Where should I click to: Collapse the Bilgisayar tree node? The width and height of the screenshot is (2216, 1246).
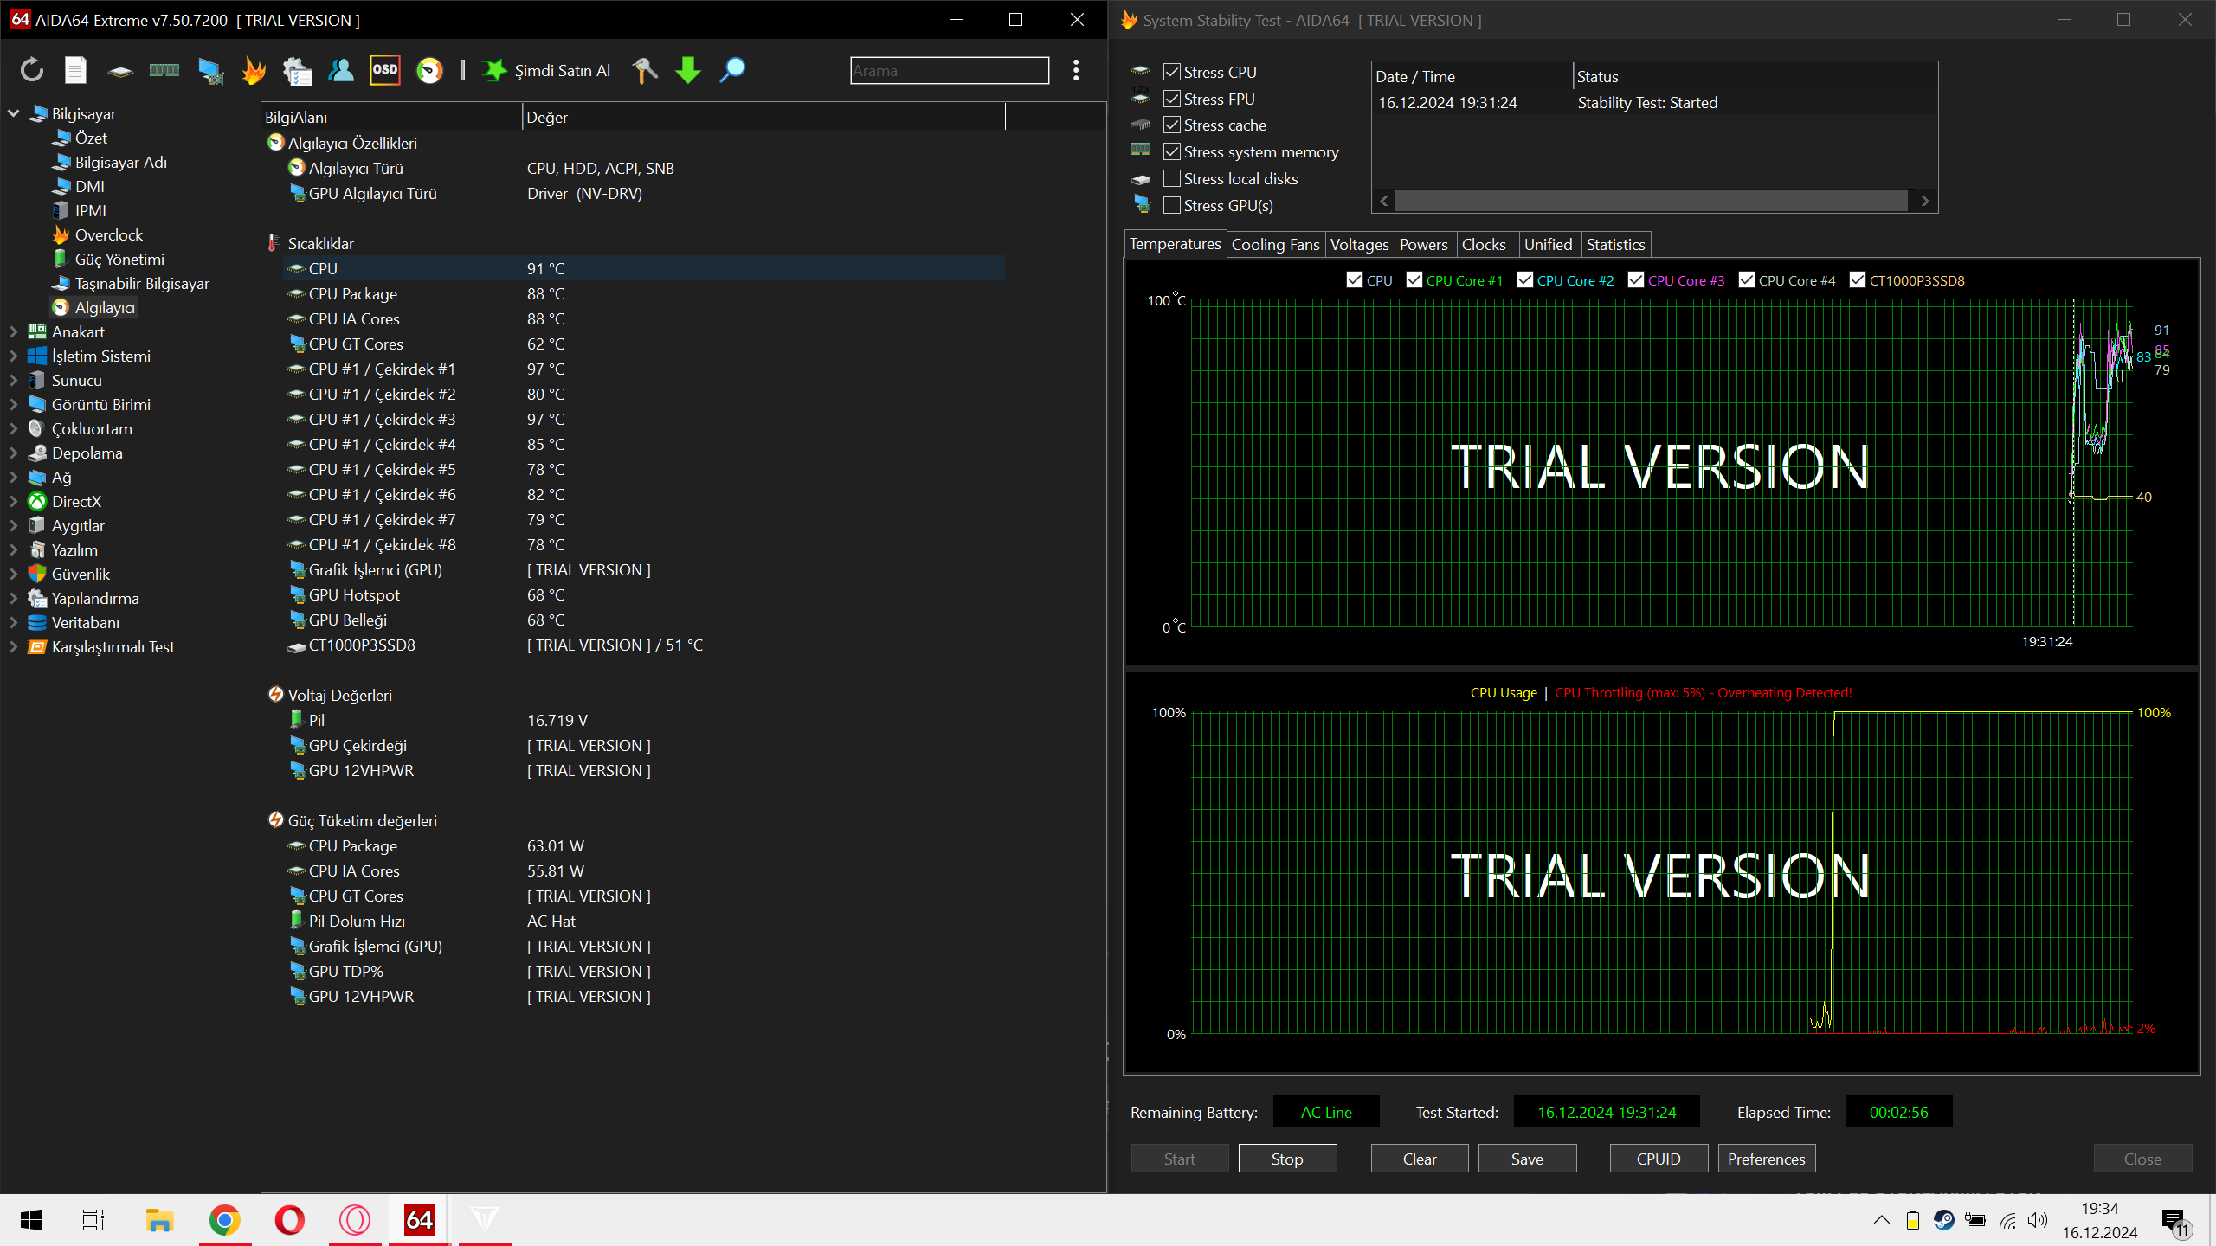click(x=14, y=113)
